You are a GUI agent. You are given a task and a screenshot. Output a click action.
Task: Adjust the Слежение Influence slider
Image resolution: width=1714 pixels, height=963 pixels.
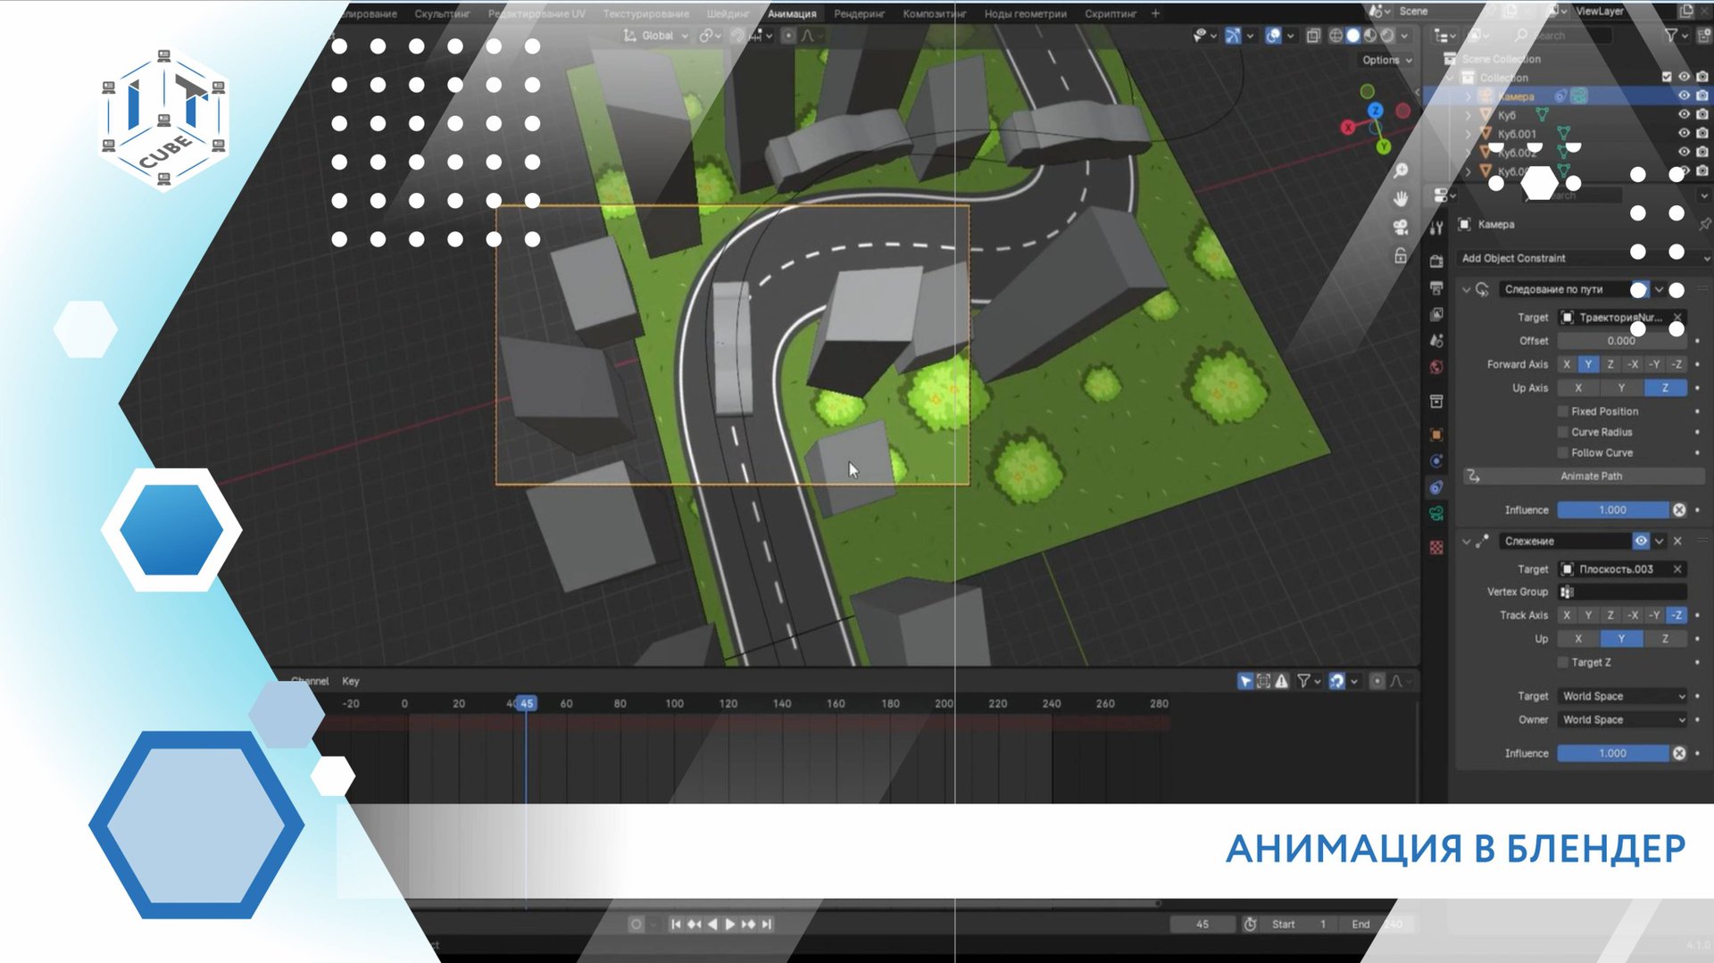pos(1612,753)
